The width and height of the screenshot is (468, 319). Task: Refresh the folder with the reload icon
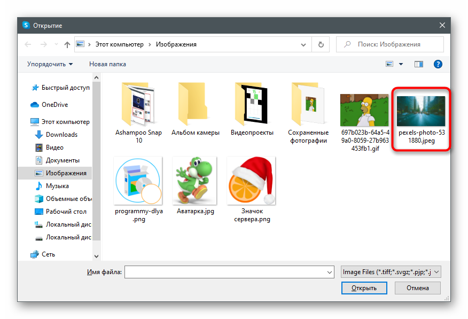point(321,44)
